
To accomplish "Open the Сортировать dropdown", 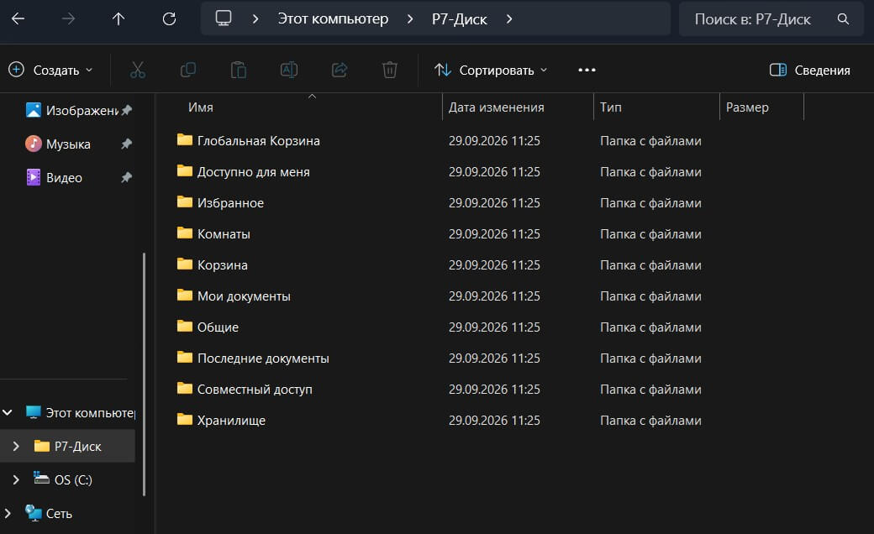I will click(491, 71).
